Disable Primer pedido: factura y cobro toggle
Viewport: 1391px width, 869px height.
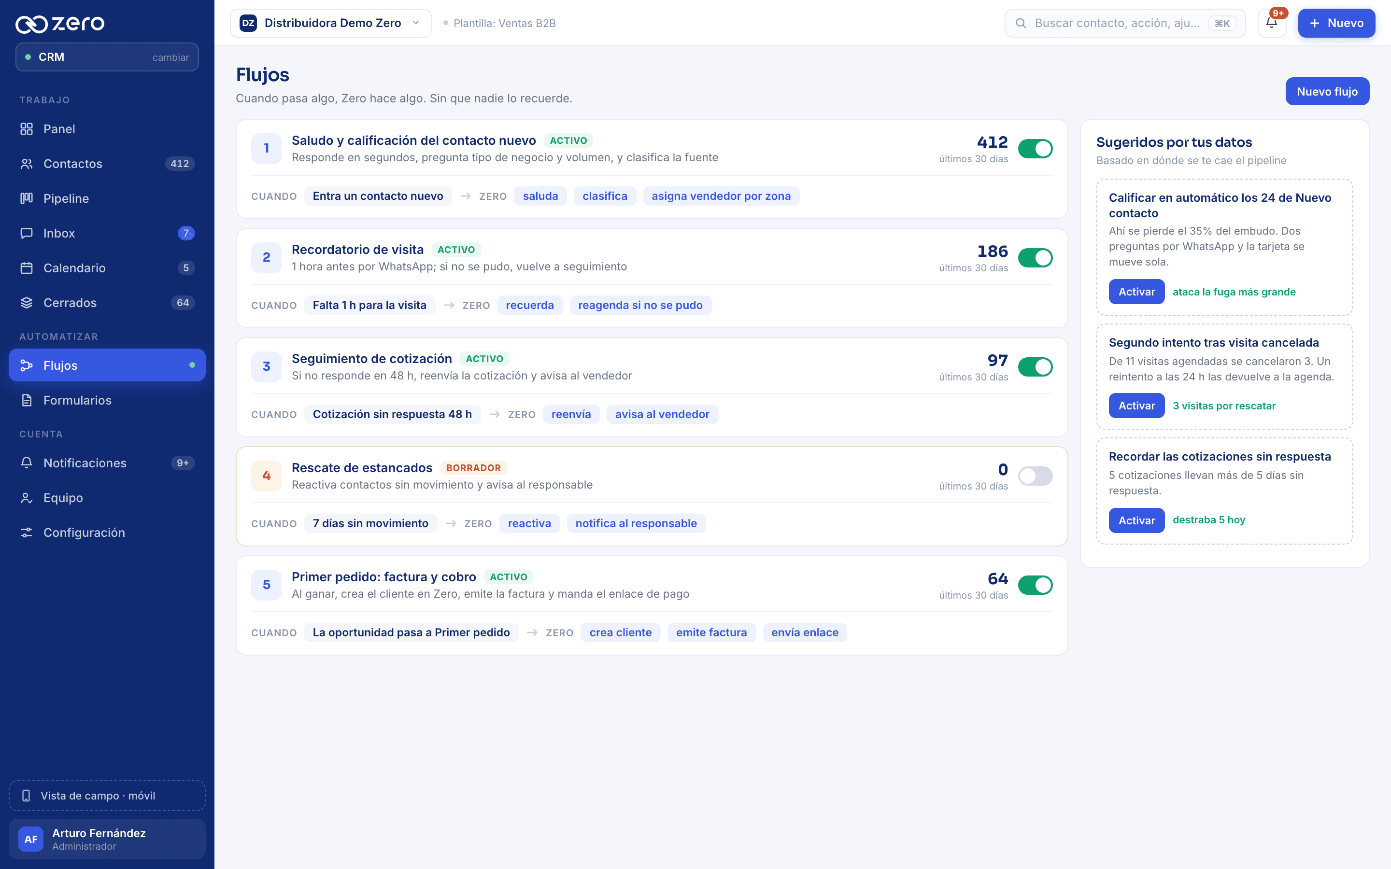(x=1035, y=585)
